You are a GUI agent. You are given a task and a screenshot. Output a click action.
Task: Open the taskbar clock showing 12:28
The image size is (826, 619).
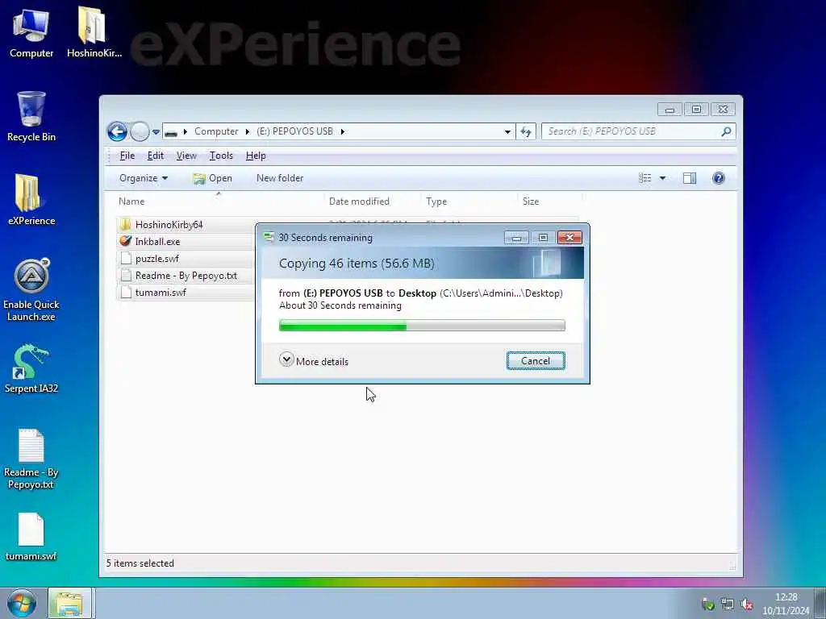coord(786,604)
